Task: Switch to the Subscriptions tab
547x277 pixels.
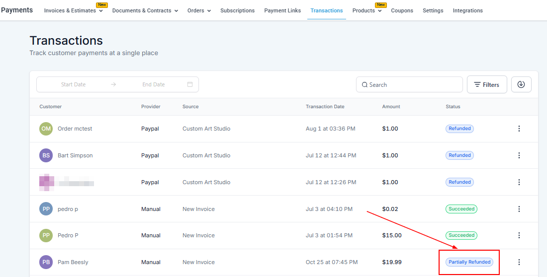Action: pos(237,10)
